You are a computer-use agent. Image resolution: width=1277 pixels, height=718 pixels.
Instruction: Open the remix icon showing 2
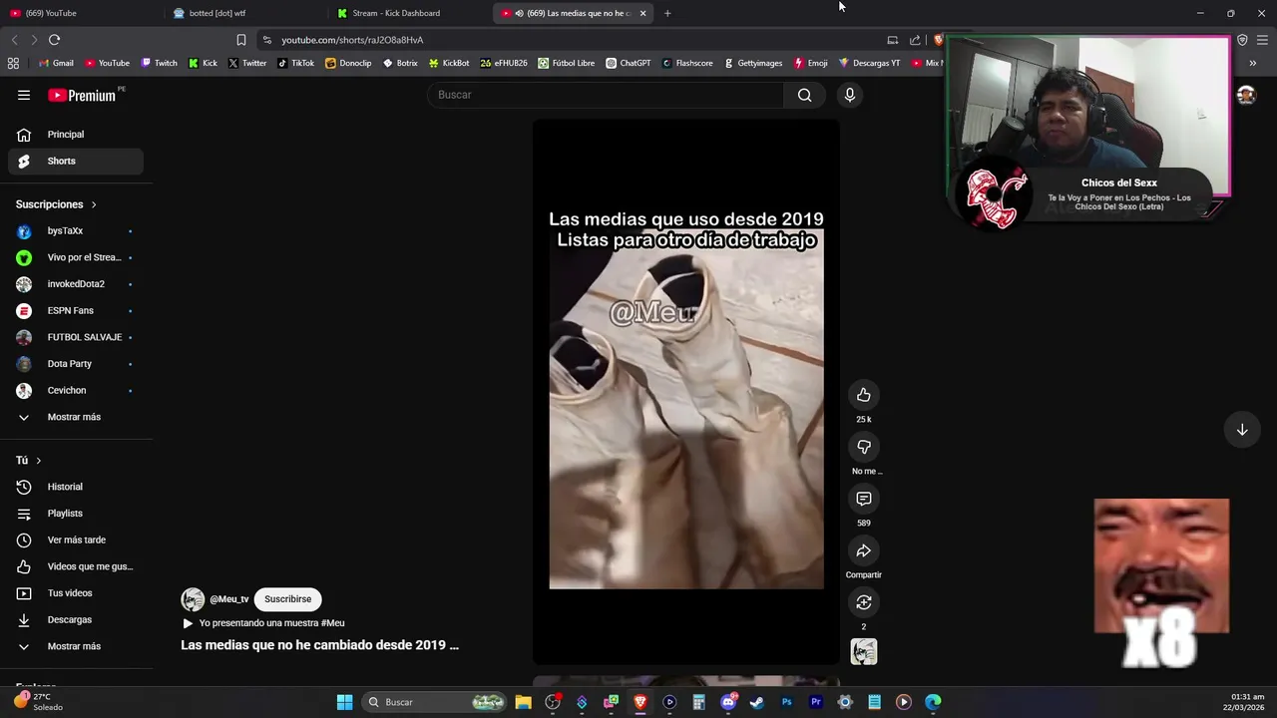click(864, 602)
